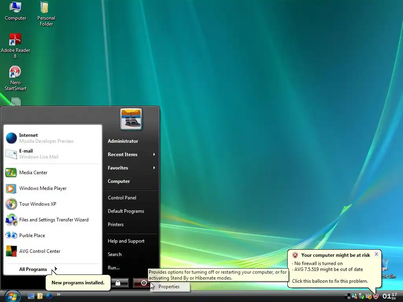Viewport: 403px width, 302px height.
Task: Click Mozilla globe quick launch icon
Action: pos(49,296)
